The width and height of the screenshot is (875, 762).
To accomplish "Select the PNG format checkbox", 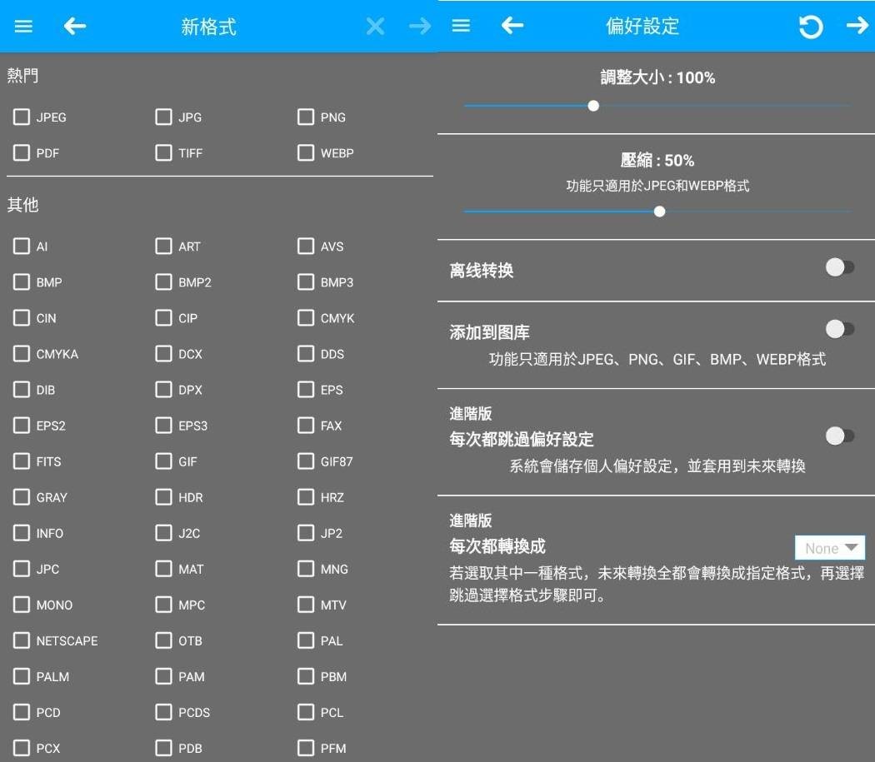I will (306, 117).
